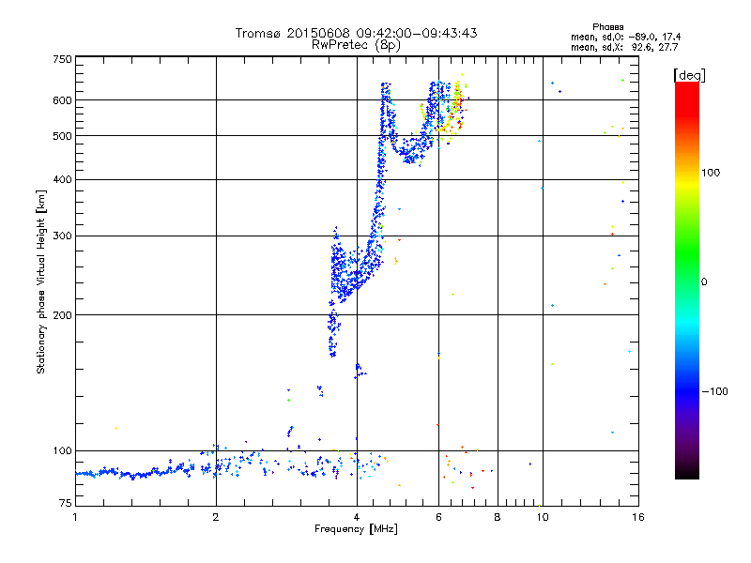Click the plot title 'Tromsø 20150608 09:42:00-09:43:43'

(356, 33)
